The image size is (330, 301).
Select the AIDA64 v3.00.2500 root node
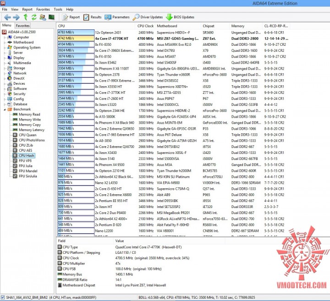pyautogui.click(x=22, y=32)
